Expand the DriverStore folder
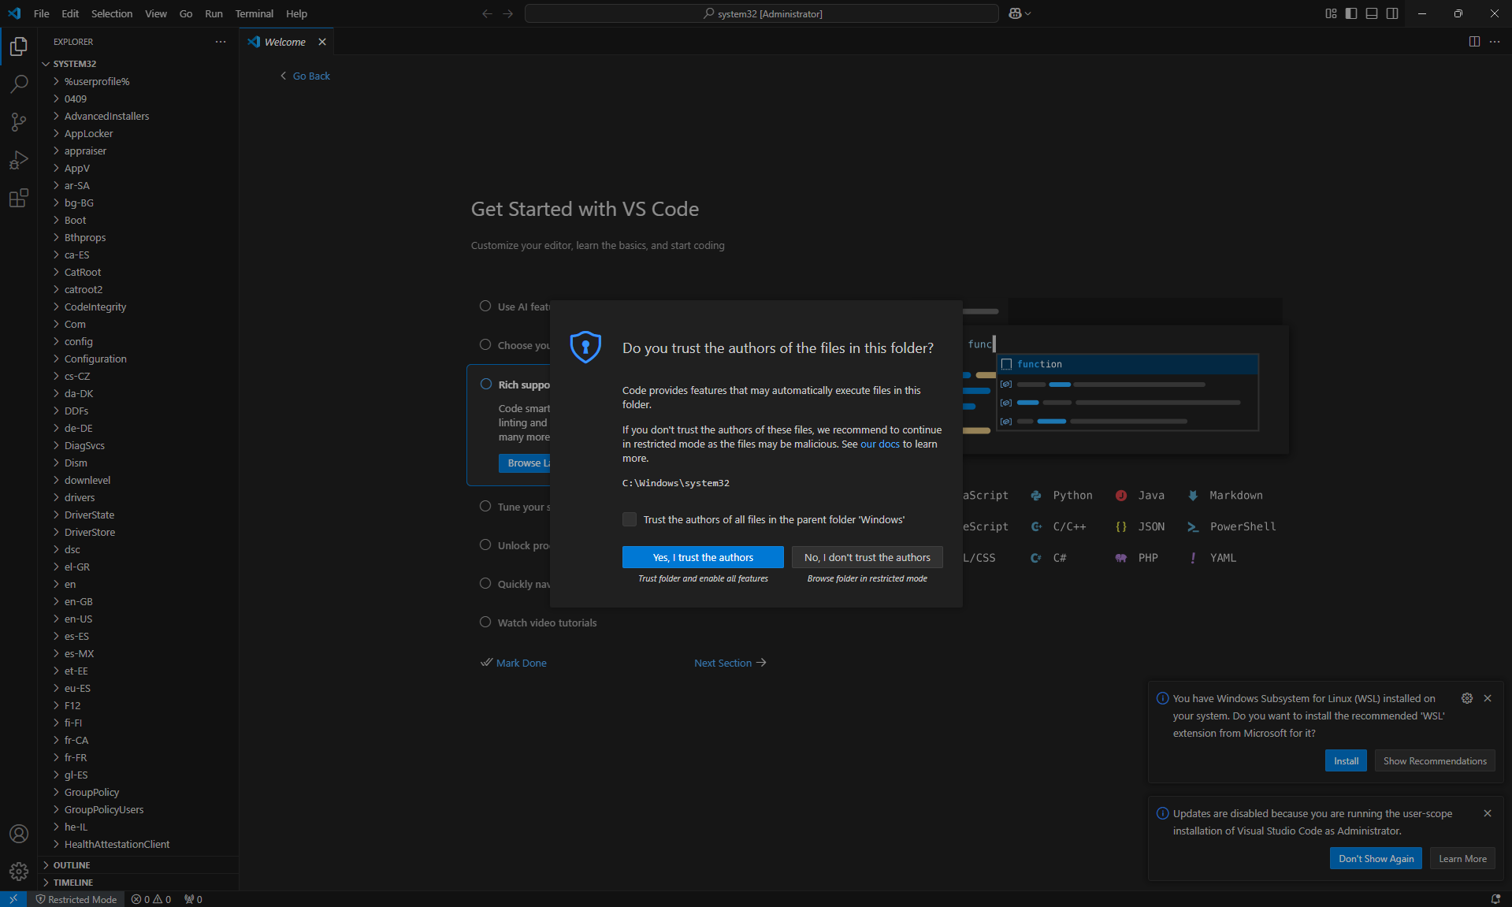 click(x=138, y=532)
